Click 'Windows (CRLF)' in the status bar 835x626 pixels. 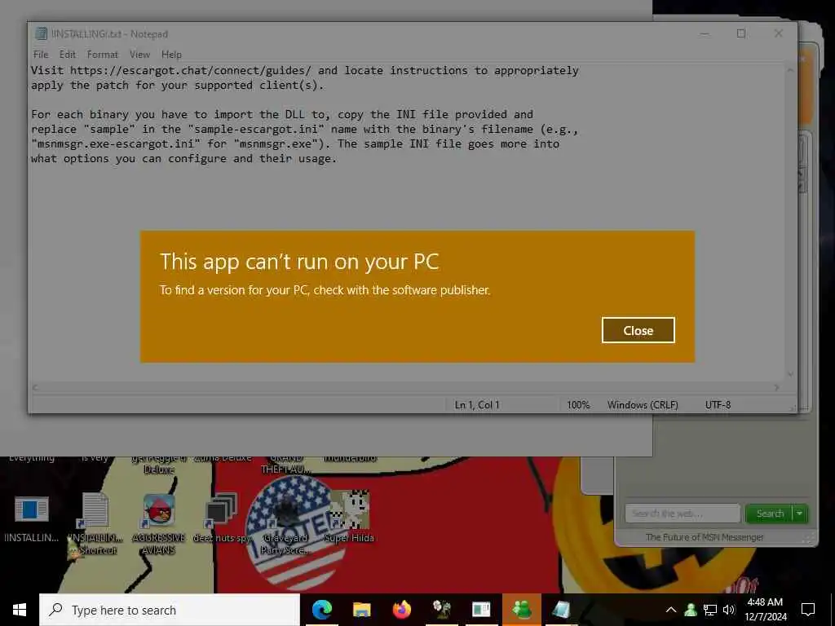click(x=643, y=405)
